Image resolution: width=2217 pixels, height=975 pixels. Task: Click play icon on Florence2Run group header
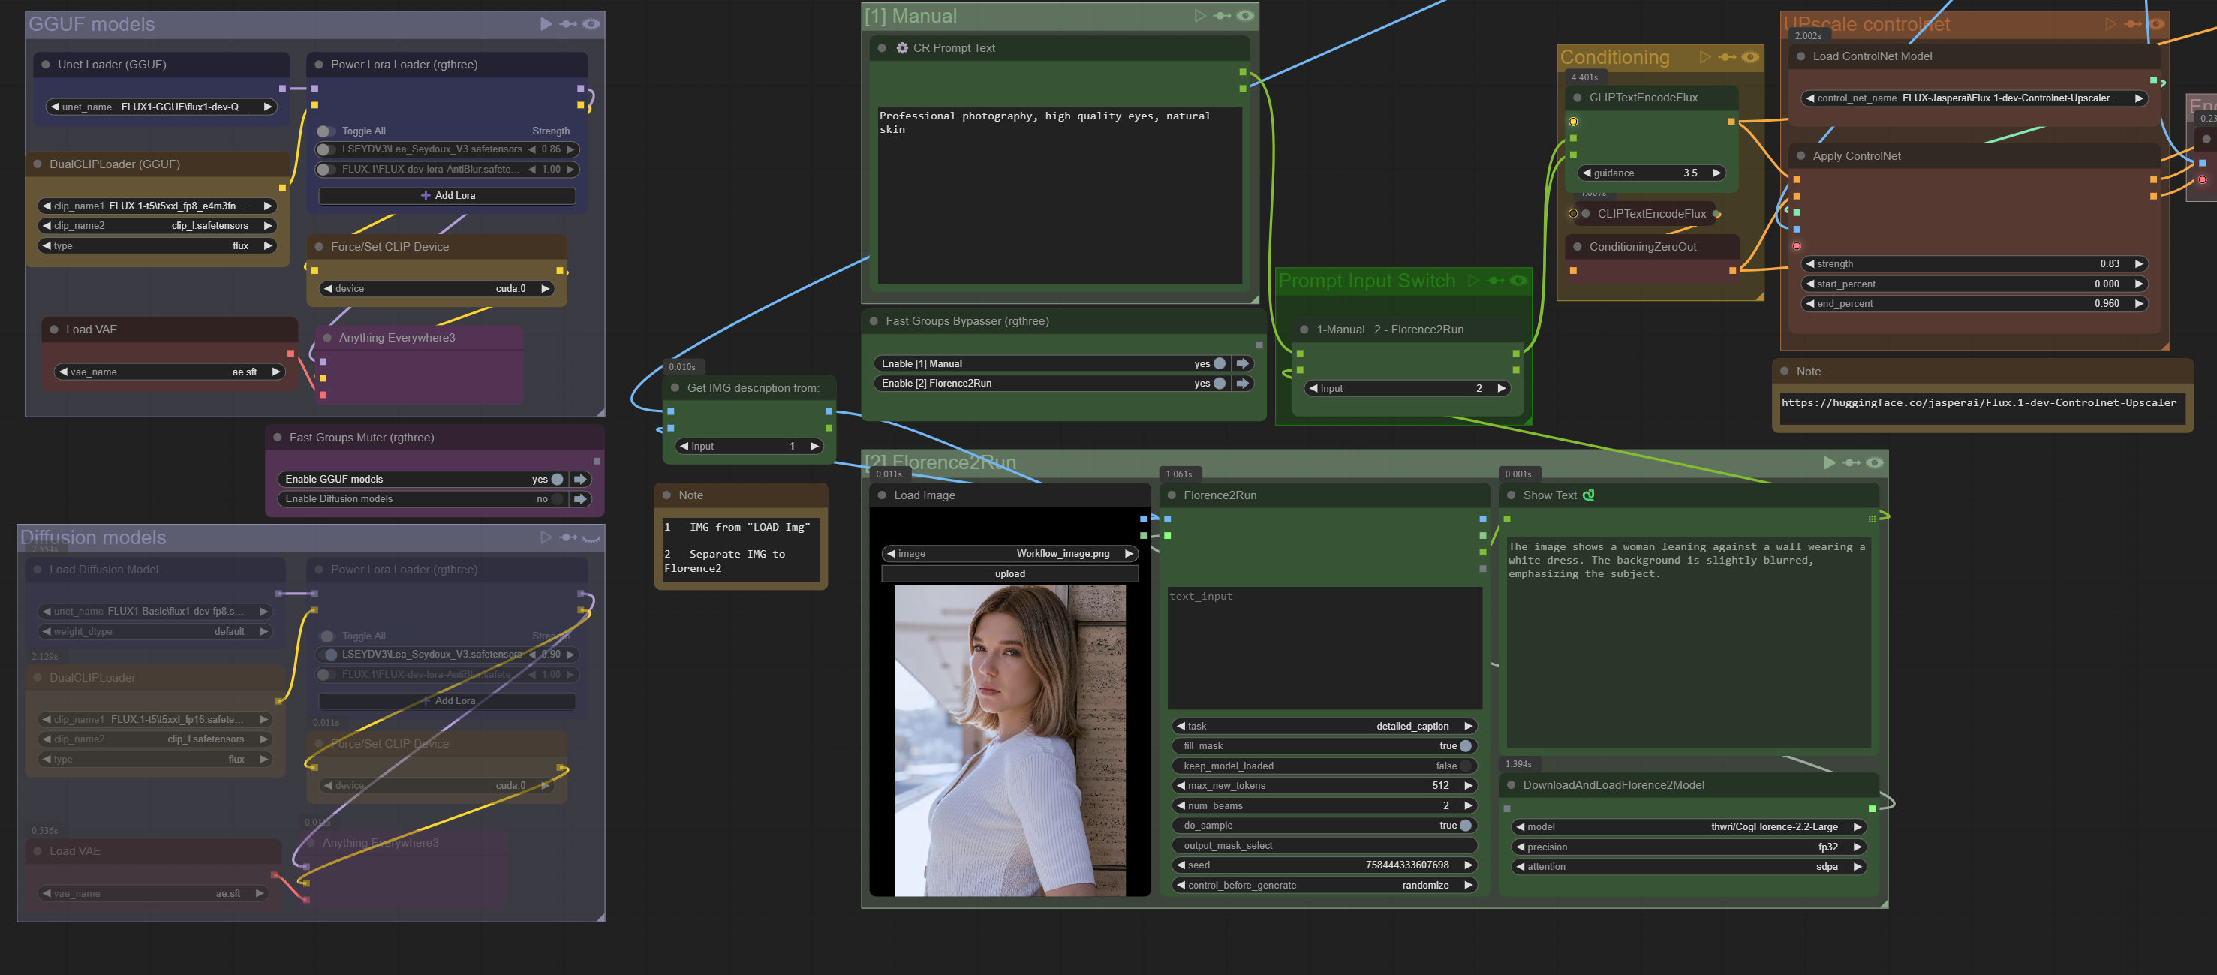[1829, 463]
